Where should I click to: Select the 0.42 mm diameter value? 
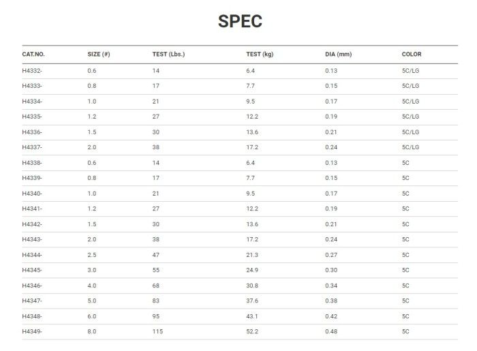point(331,316)
